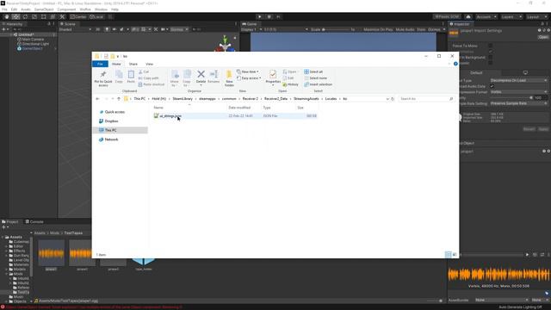551x310 pixels.
Task: Click Copy path in Explorer ribbon
Action: pyautogui.click(x=148, y=78)
